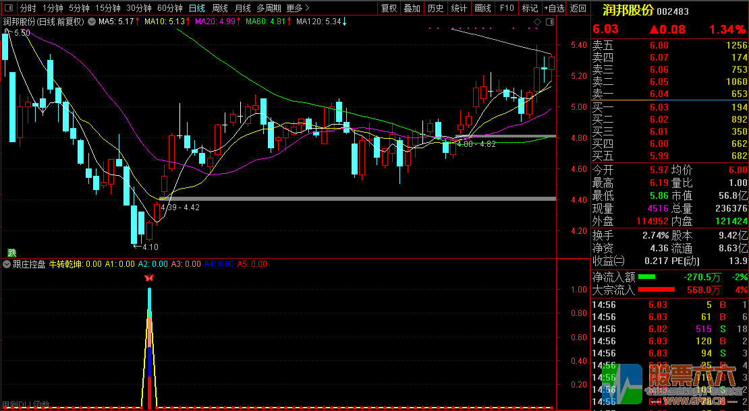Open F10 company information

point(506,8)
